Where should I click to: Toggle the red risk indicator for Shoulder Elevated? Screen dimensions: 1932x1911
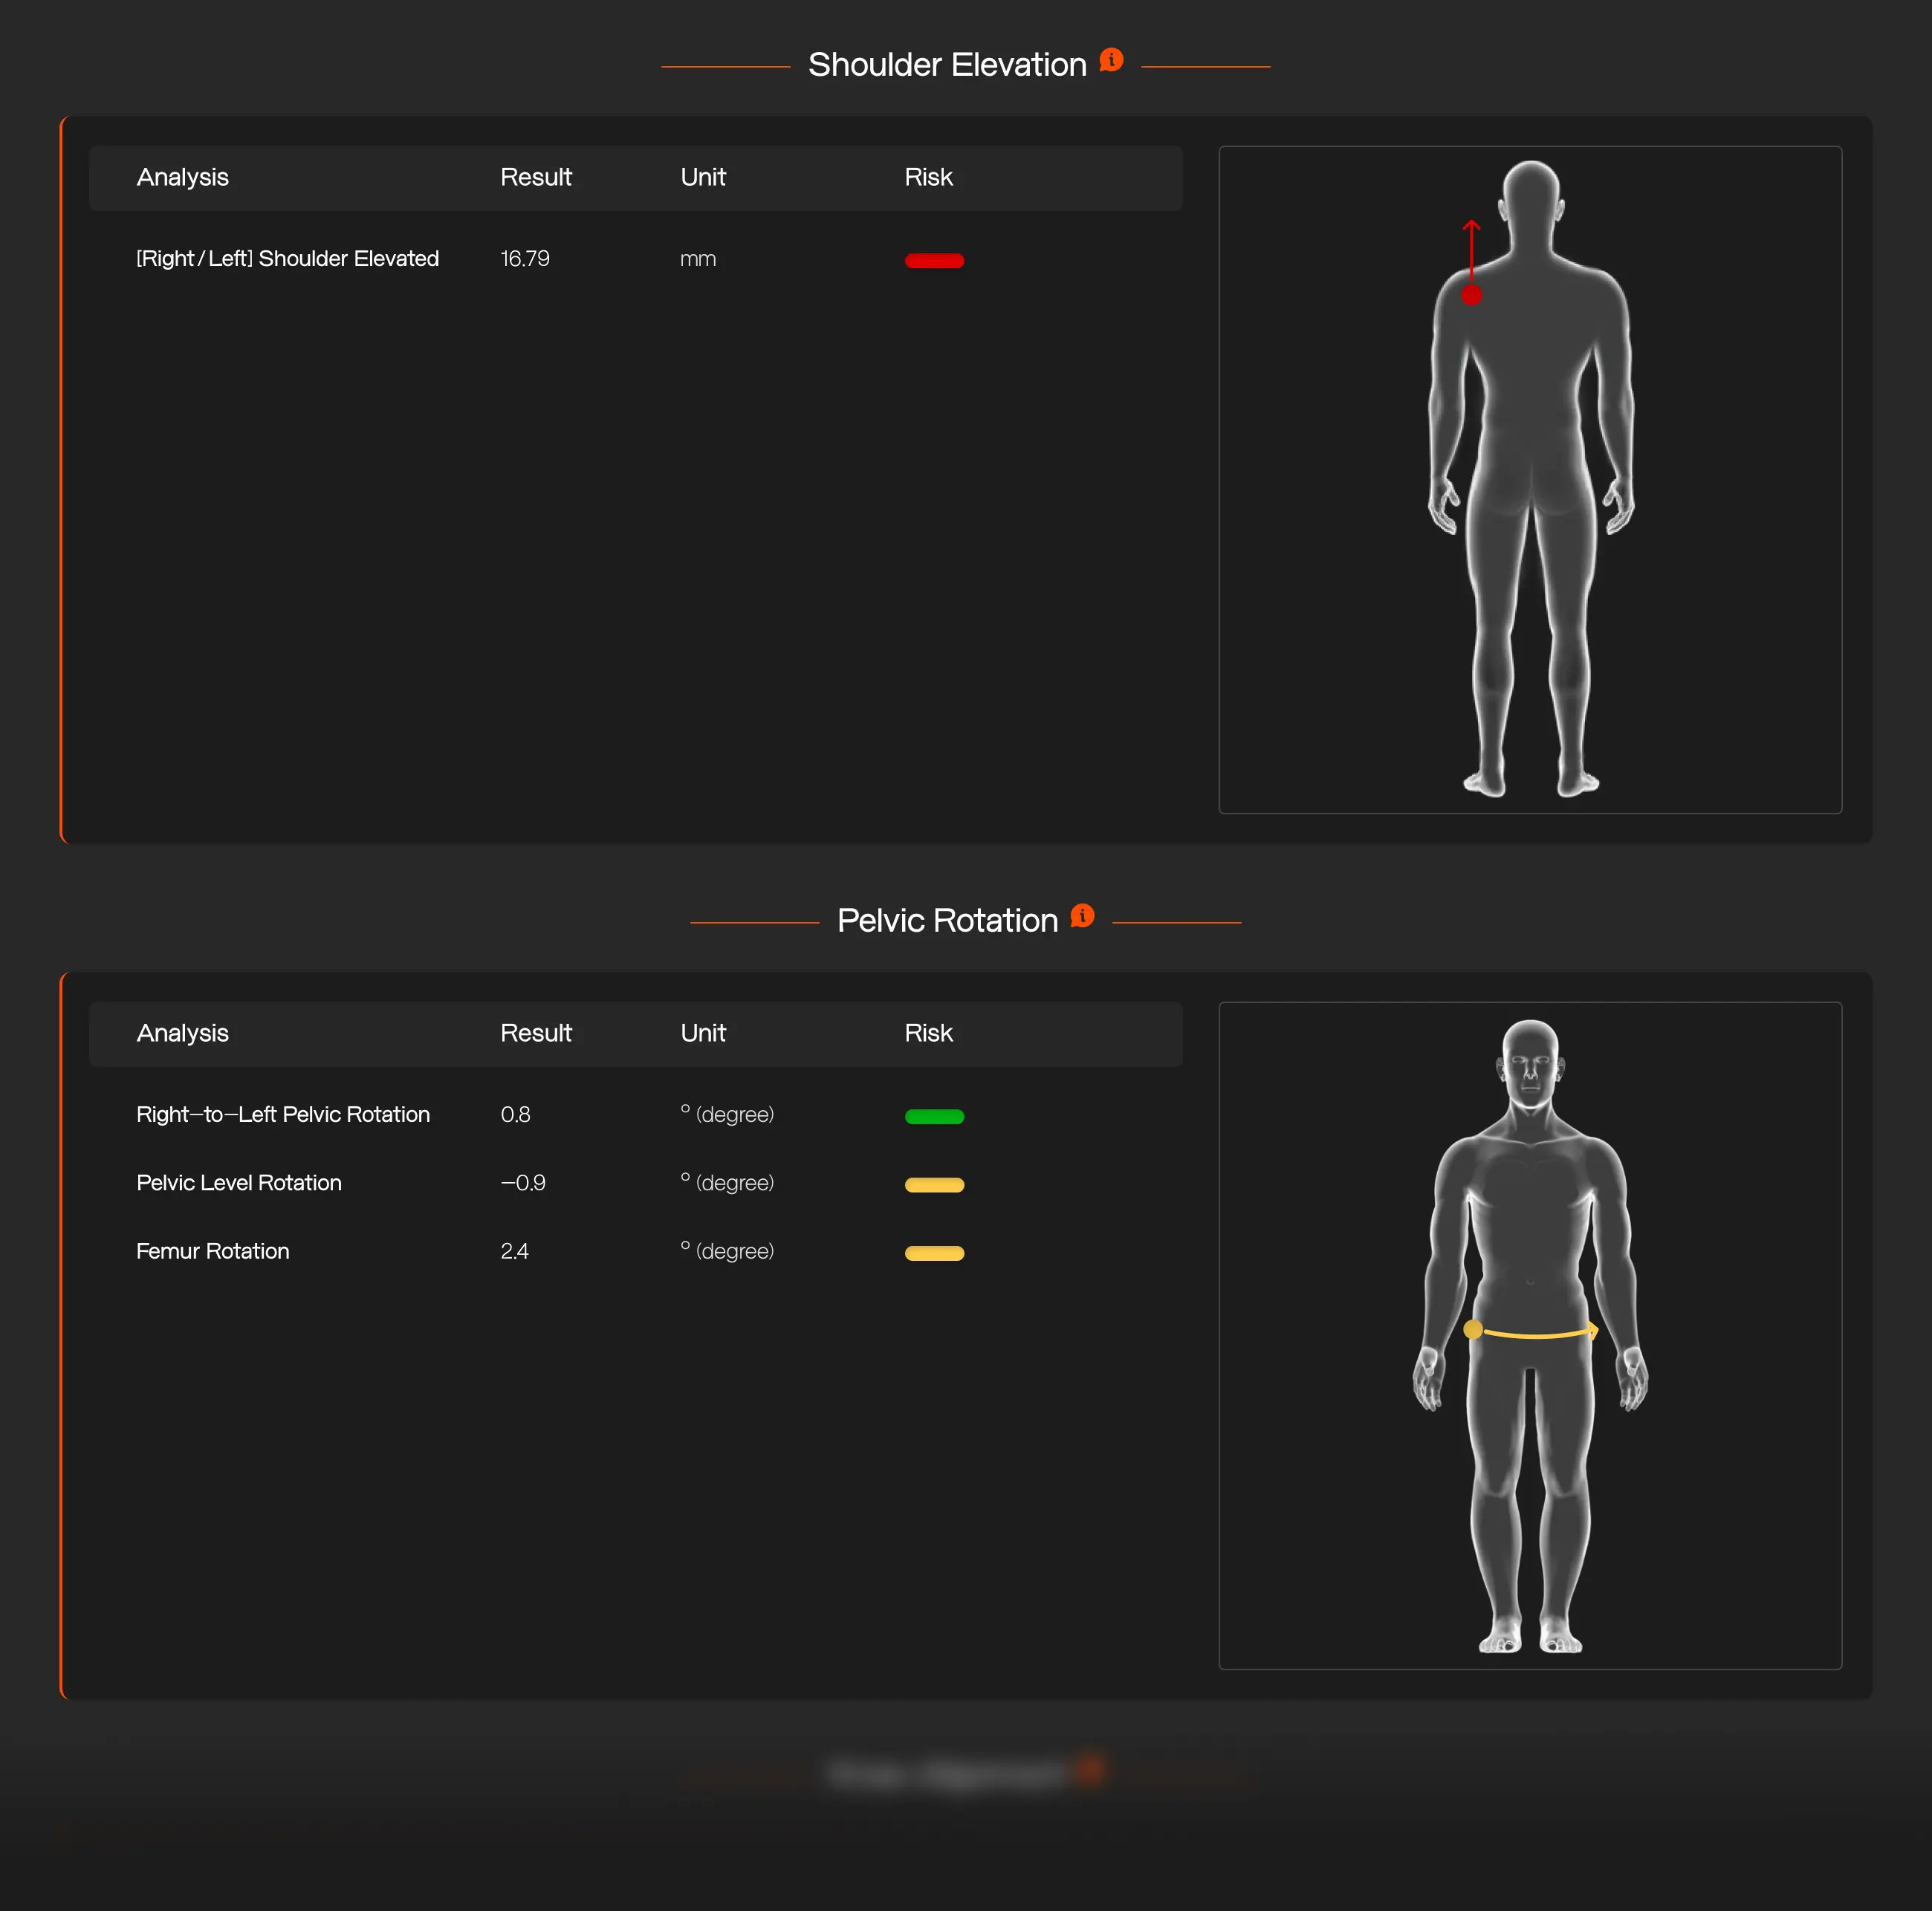click(x=934, y=260)
